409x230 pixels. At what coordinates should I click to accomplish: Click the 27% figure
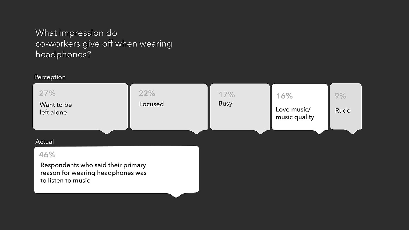[47, 93]
